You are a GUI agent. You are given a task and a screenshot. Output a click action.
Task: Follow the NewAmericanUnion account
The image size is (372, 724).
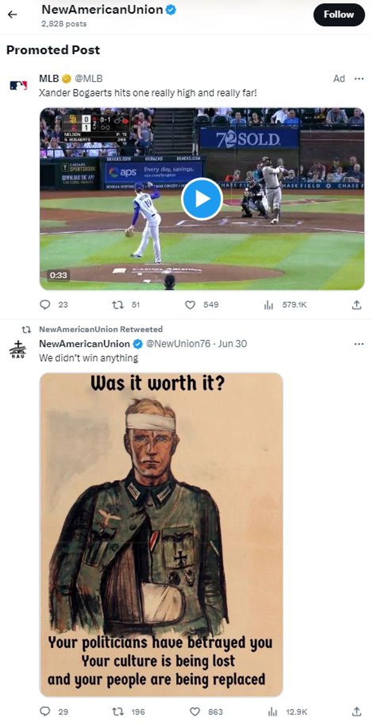pyautogui.click(x=339, y=15)
